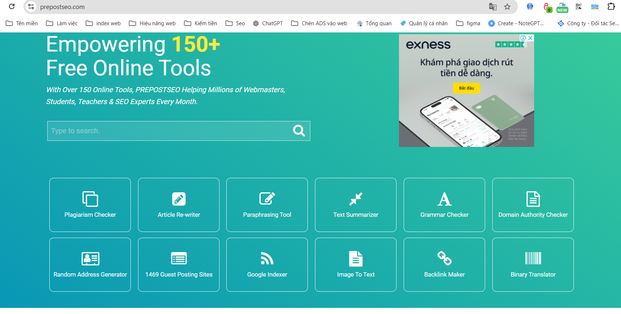This screenshot has width=621, height=314.
Task: Open the globe extension icon
Action: tap(530, 6)
